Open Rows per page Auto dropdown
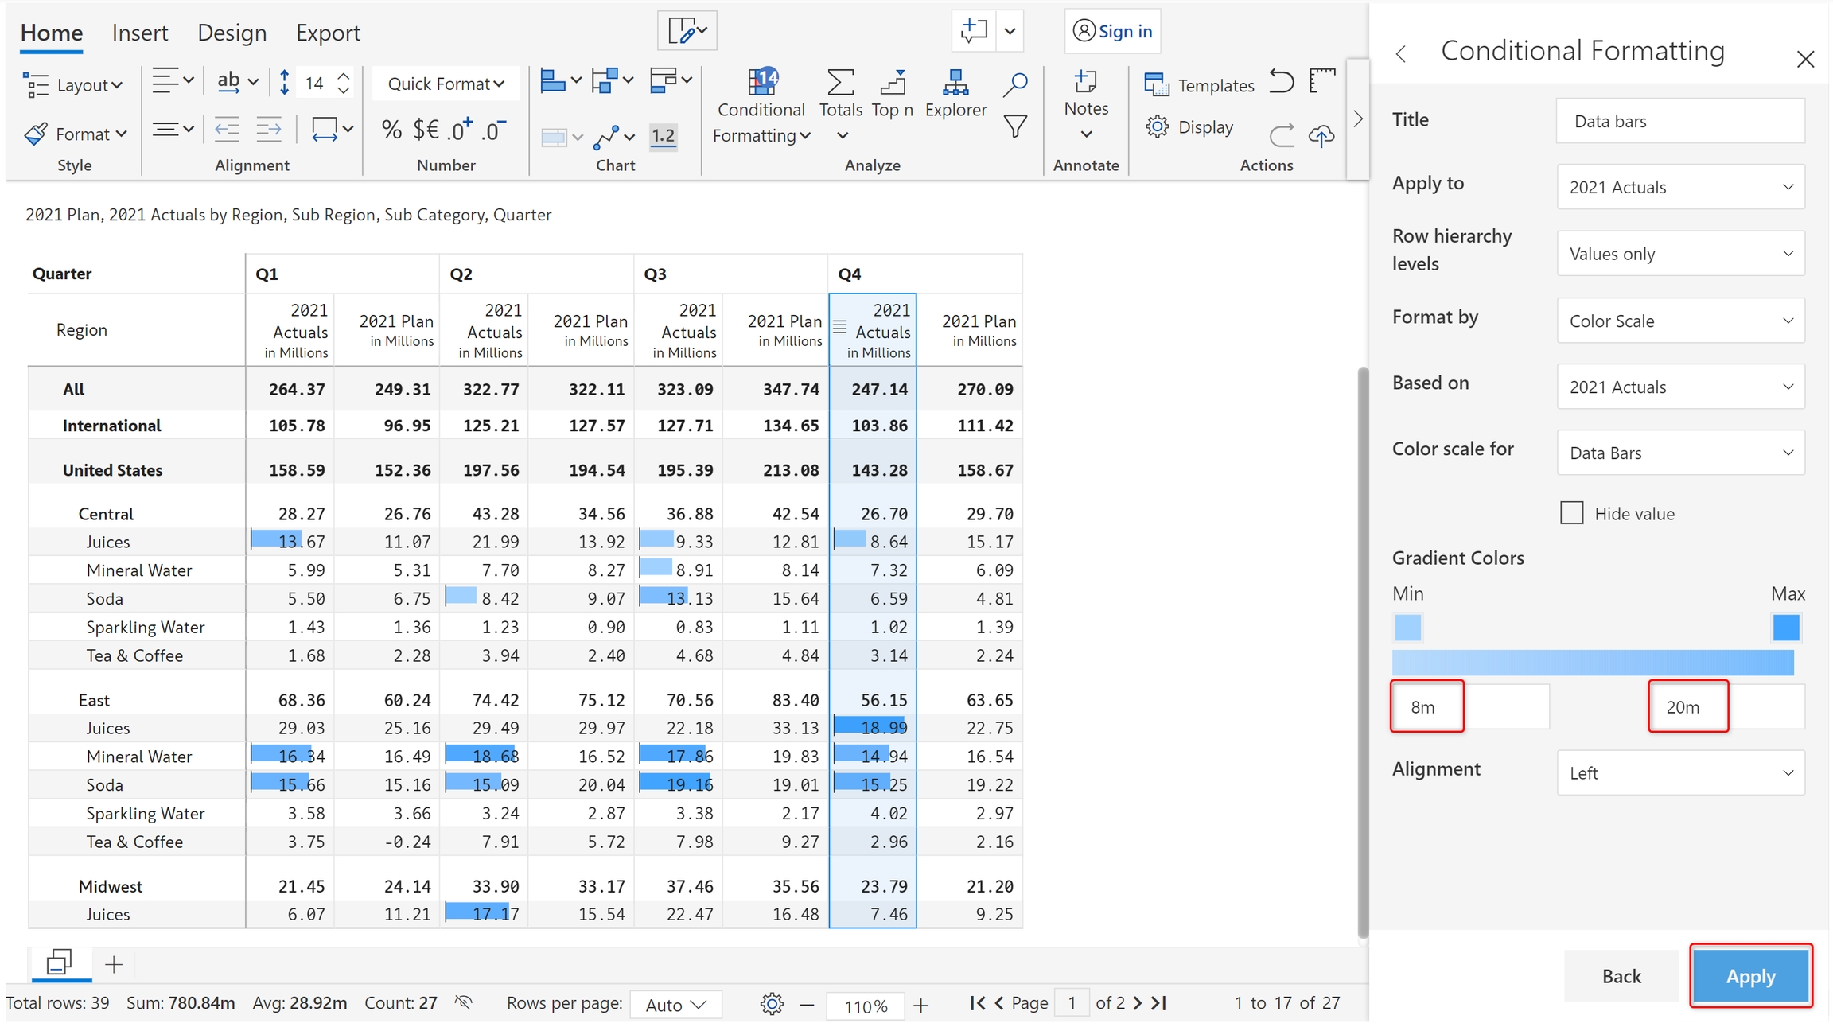 675,1005
